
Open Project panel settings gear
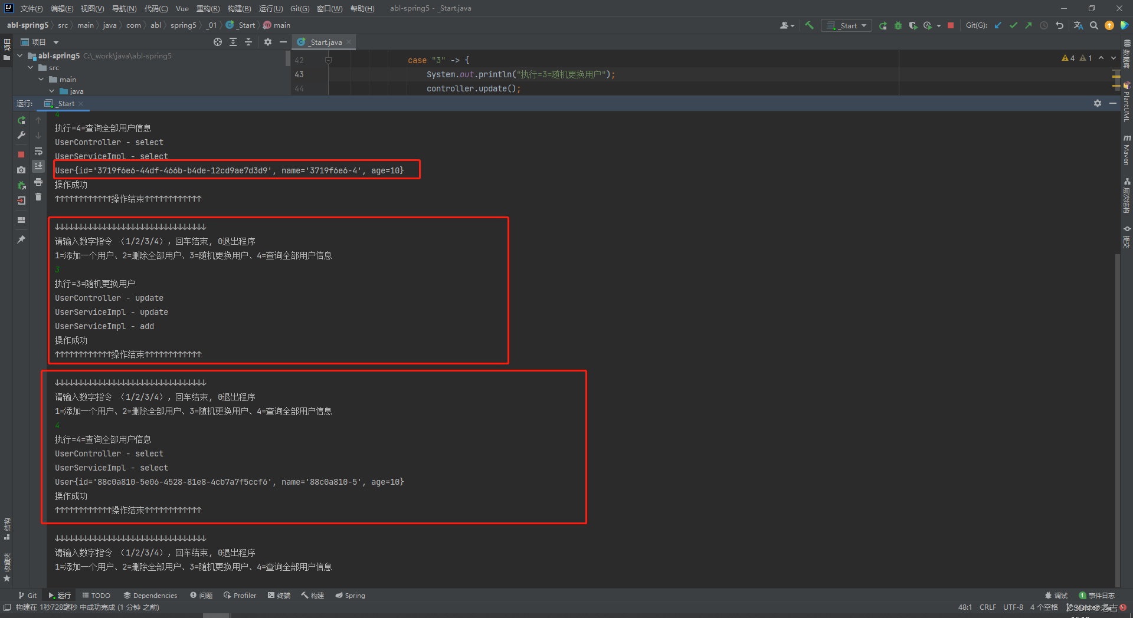(x=268, y=42)
